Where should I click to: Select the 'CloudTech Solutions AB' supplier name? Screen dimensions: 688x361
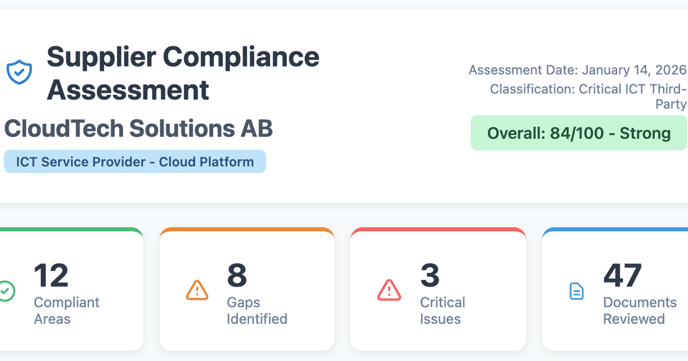click(138, 128)
